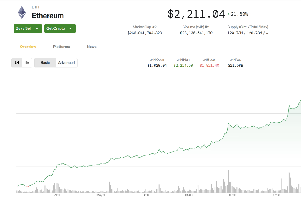Switch to the Overview tab

[28, 47]
